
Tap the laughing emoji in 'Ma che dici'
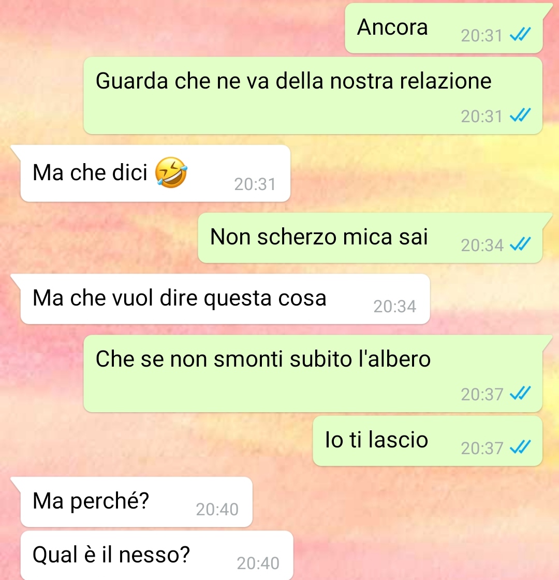[x=171, y=172]
